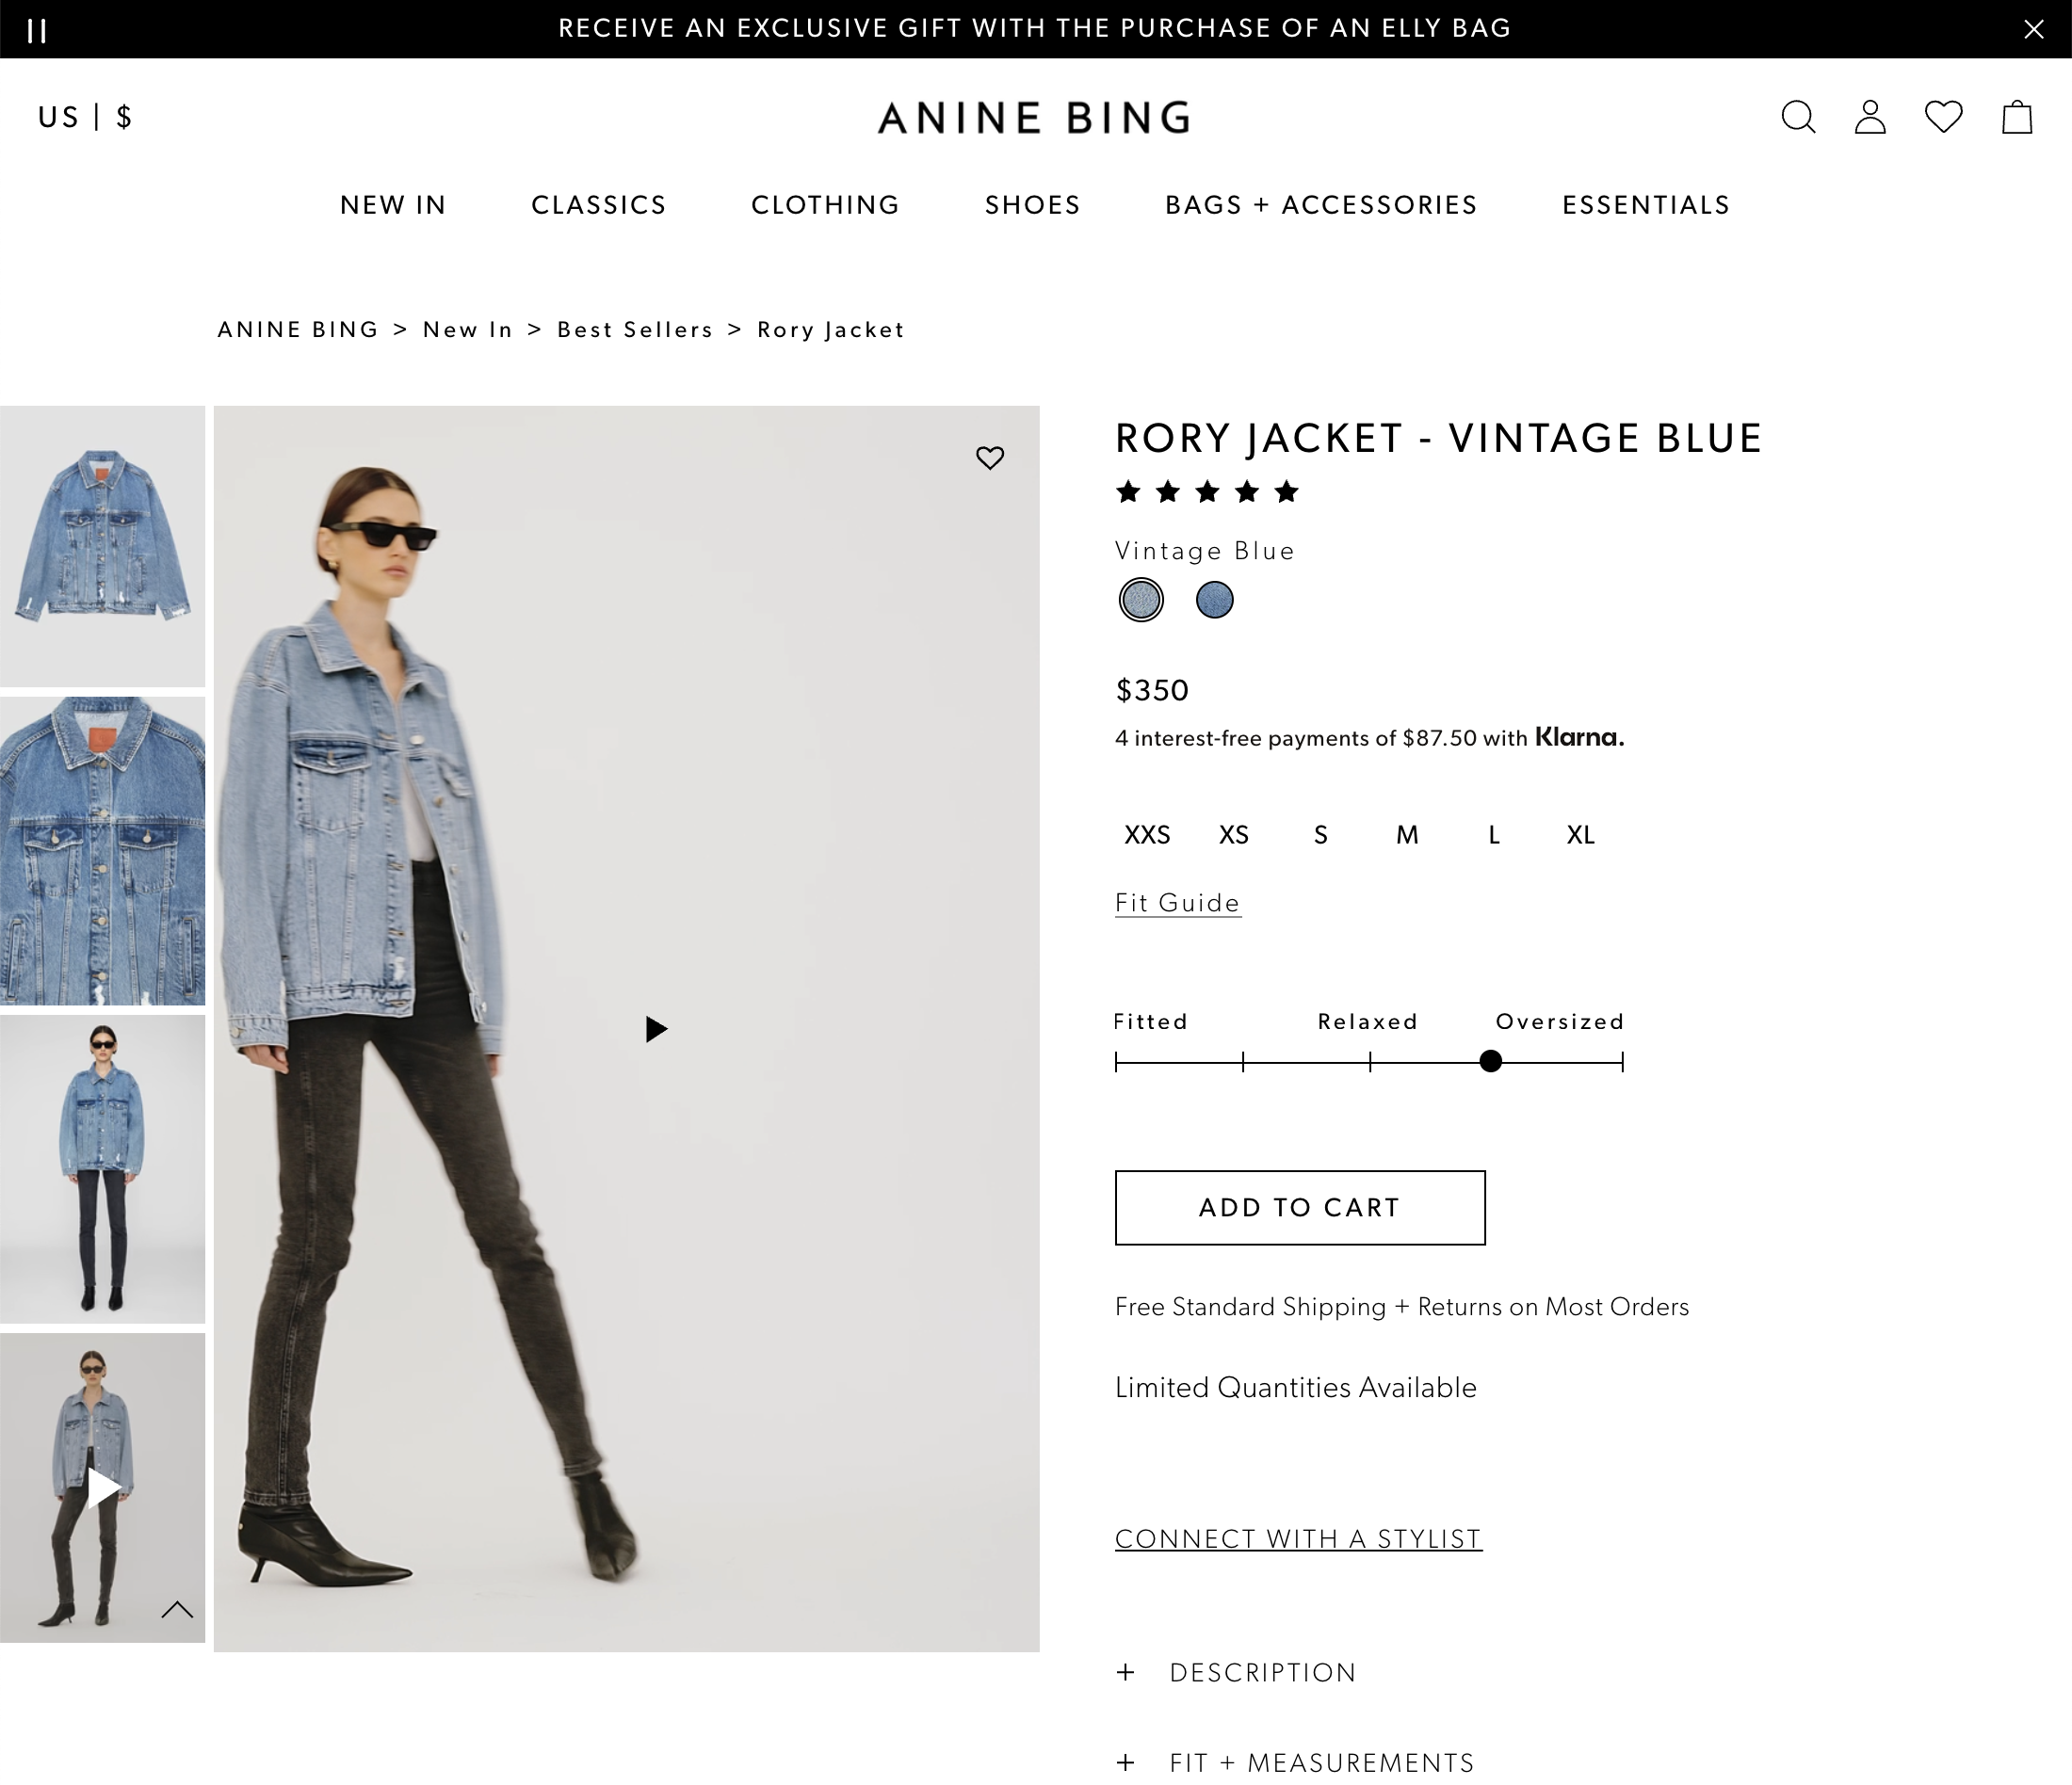Open the wishlist heart in header

coord(1943,117)
